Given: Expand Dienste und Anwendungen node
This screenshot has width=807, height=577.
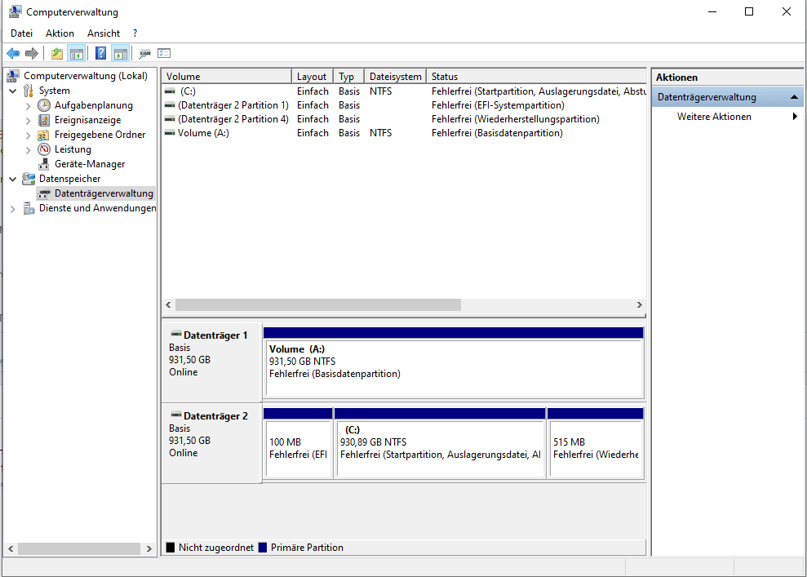Looking at the screenshot, I should (13, 208).
